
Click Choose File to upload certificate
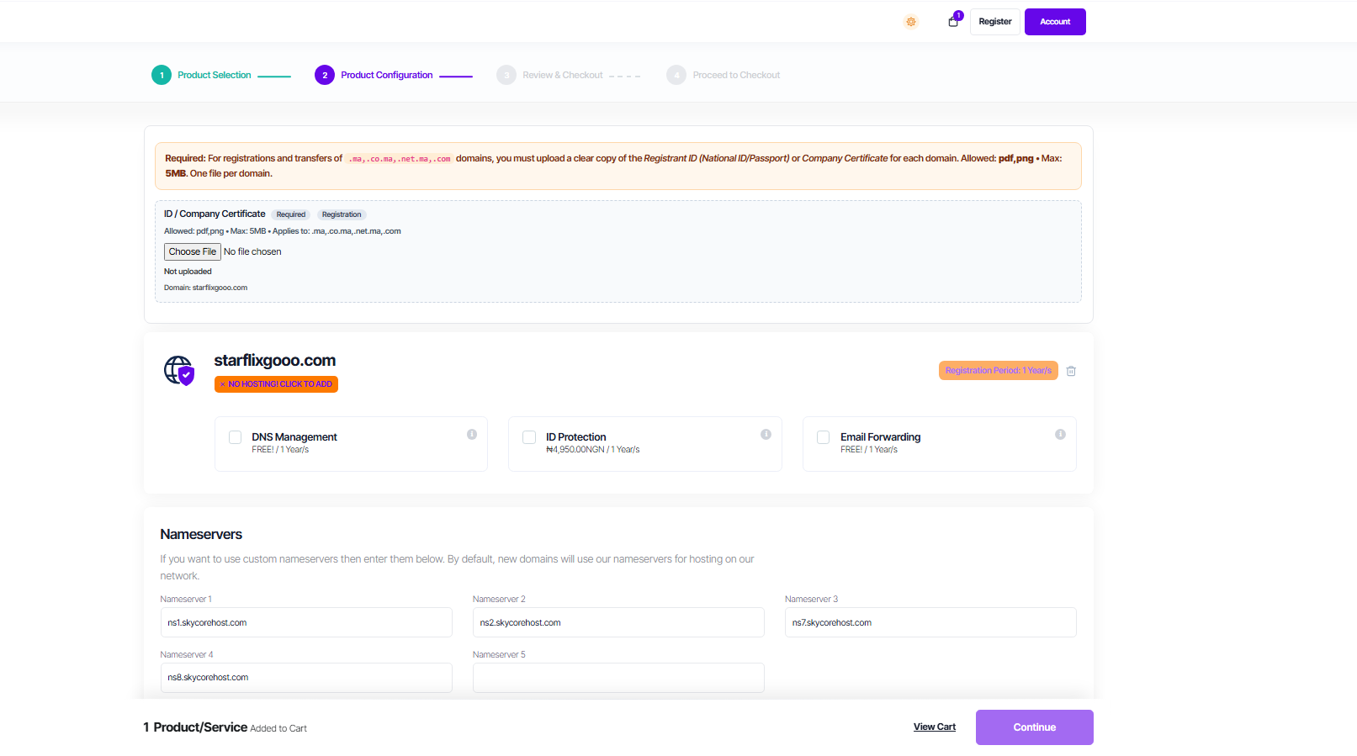[x=192, y=251]
